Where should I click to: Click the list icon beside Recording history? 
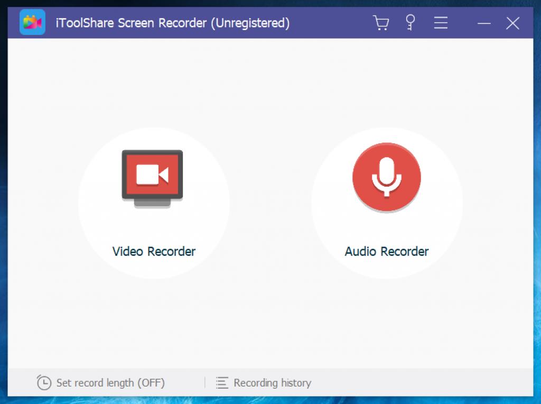point(222,382)
